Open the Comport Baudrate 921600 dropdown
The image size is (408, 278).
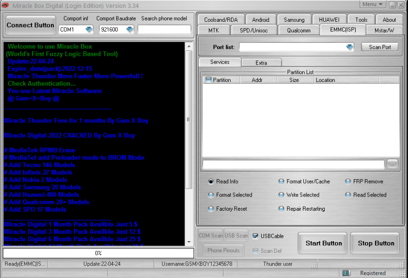pyautogui.click(x=129, y=30)
